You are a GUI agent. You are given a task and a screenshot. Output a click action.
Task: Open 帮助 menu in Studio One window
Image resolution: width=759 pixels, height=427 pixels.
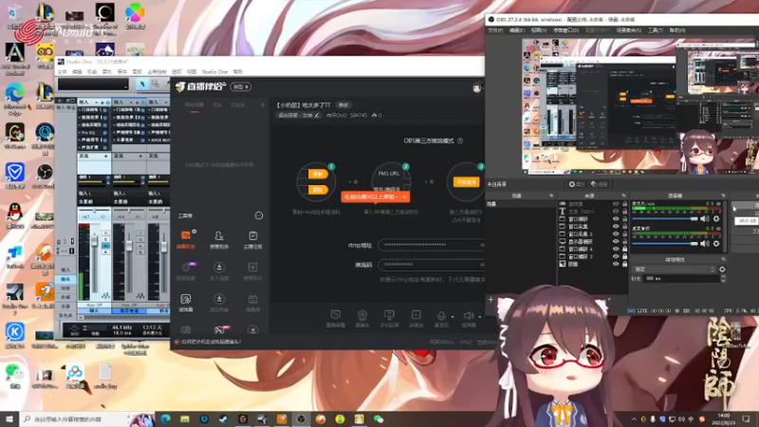click(x=238, y=72)
